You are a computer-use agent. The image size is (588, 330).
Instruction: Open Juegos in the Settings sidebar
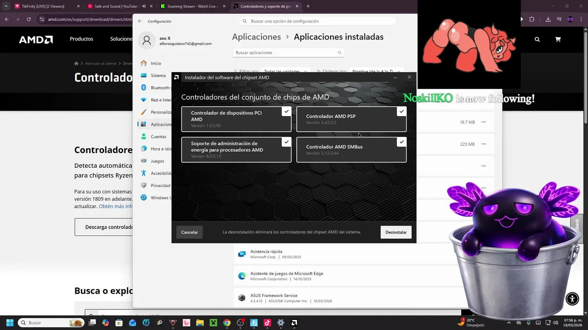tap(154, 161)
